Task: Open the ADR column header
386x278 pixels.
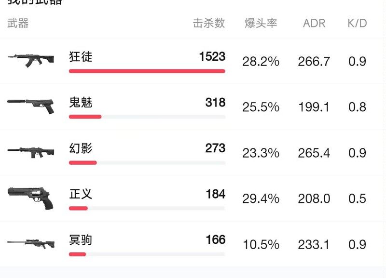Action: click(x=314, y=23)
